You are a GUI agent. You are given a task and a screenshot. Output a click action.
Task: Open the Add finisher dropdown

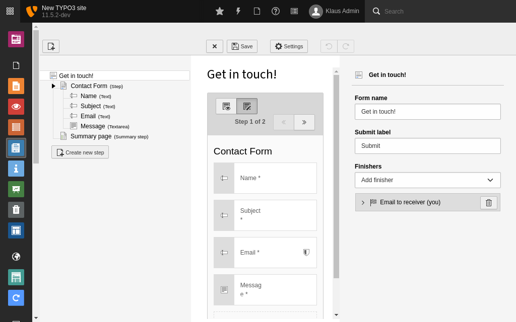pyautogui.click(x=427, y=180)
